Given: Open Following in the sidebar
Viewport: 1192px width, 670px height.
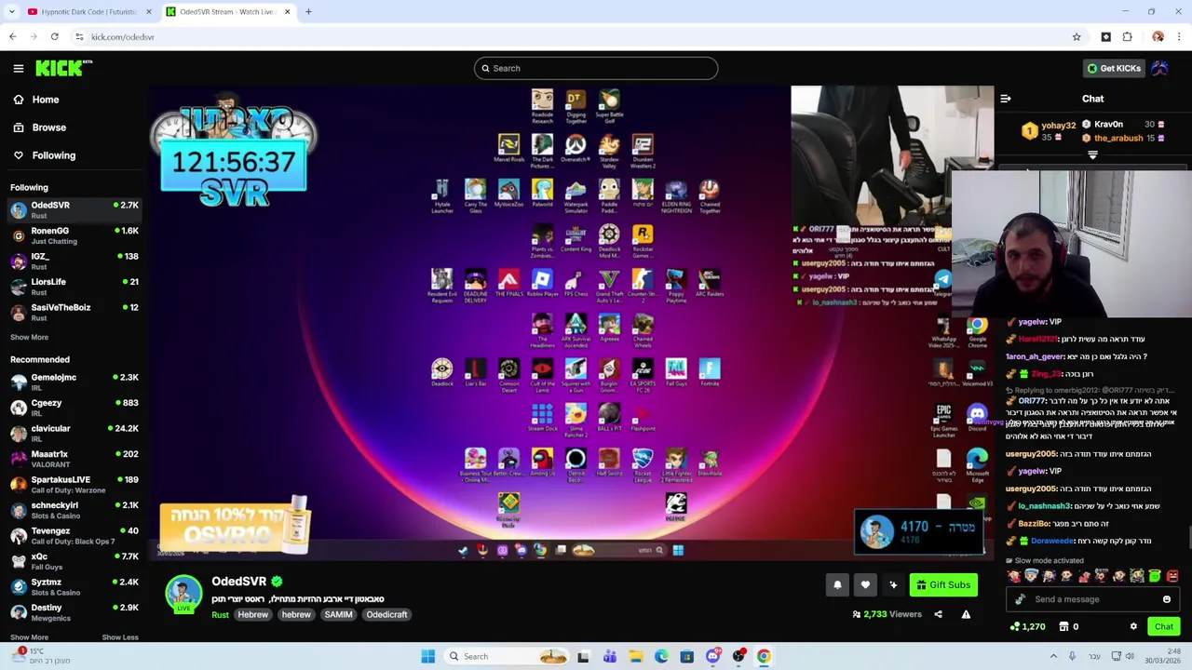Looking at the screenshot, I should click(x=44, y=155).
